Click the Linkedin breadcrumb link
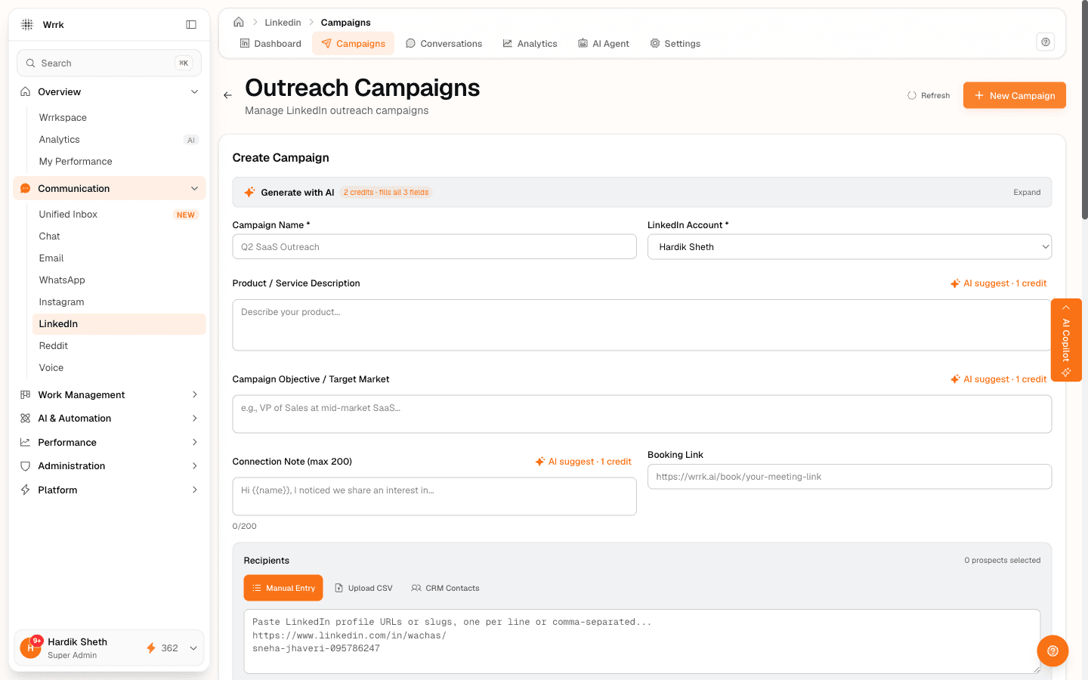Image resolution: width=1088 pixels, height=680 pixels. [283, 23]
